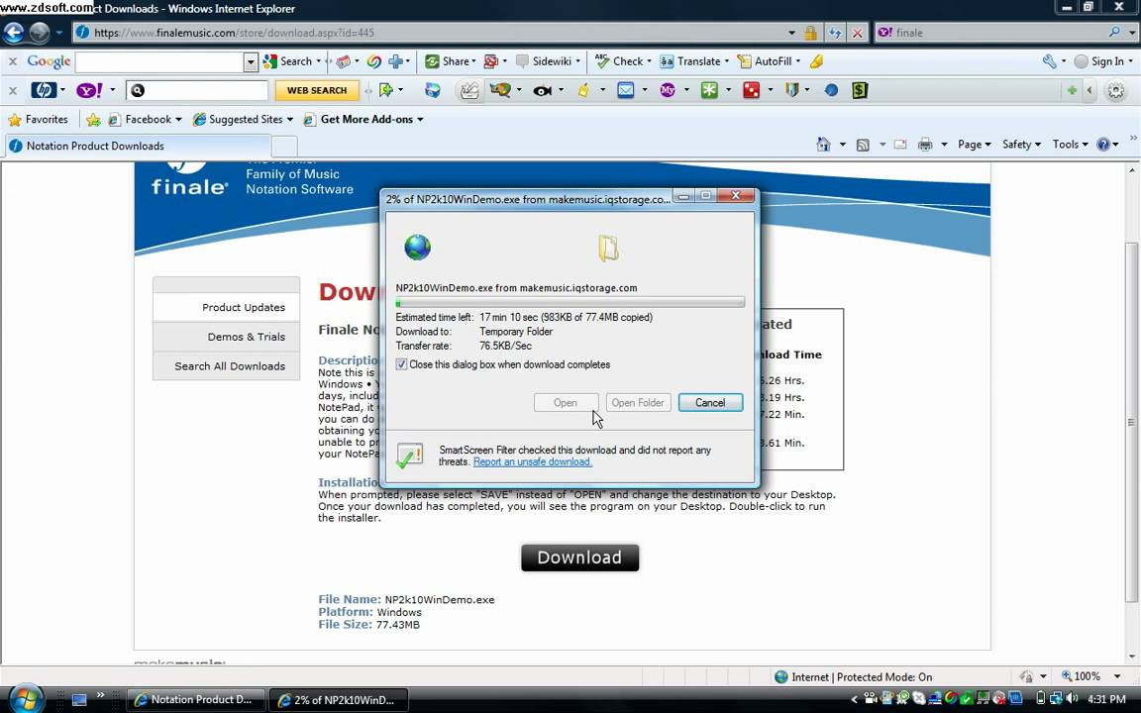Open Sidewiki on the Google toolbar
Viewport: 1141px width, 713px height.
point(548,61)
